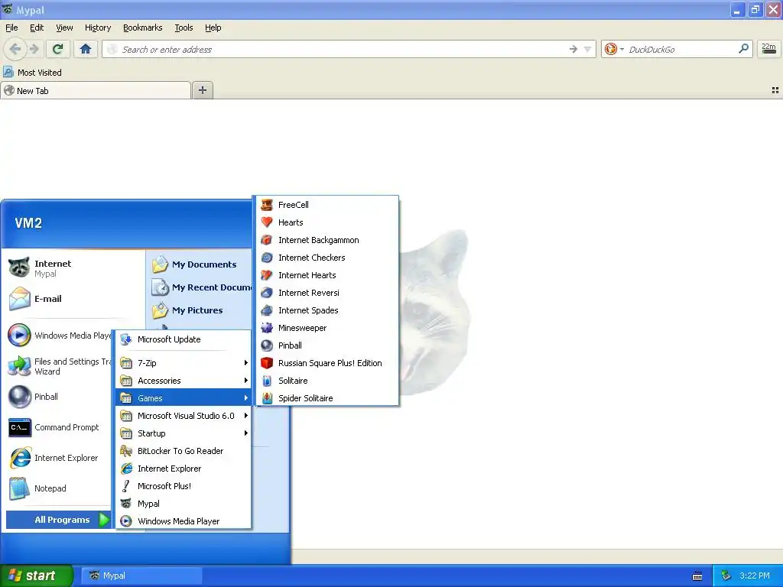This screenshot has height=587, width=783.
Task: Launch Mypal from the All Programs list
Action: (184, 504)
